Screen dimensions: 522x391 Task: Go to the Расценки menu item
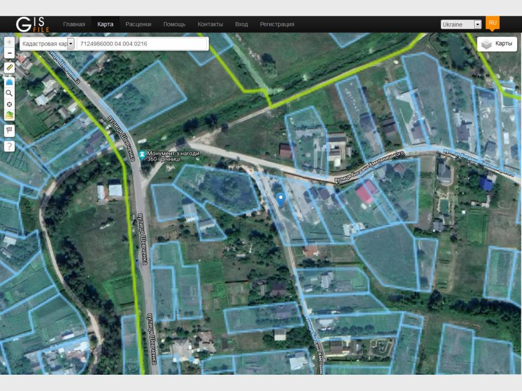(x=138, y=24)
